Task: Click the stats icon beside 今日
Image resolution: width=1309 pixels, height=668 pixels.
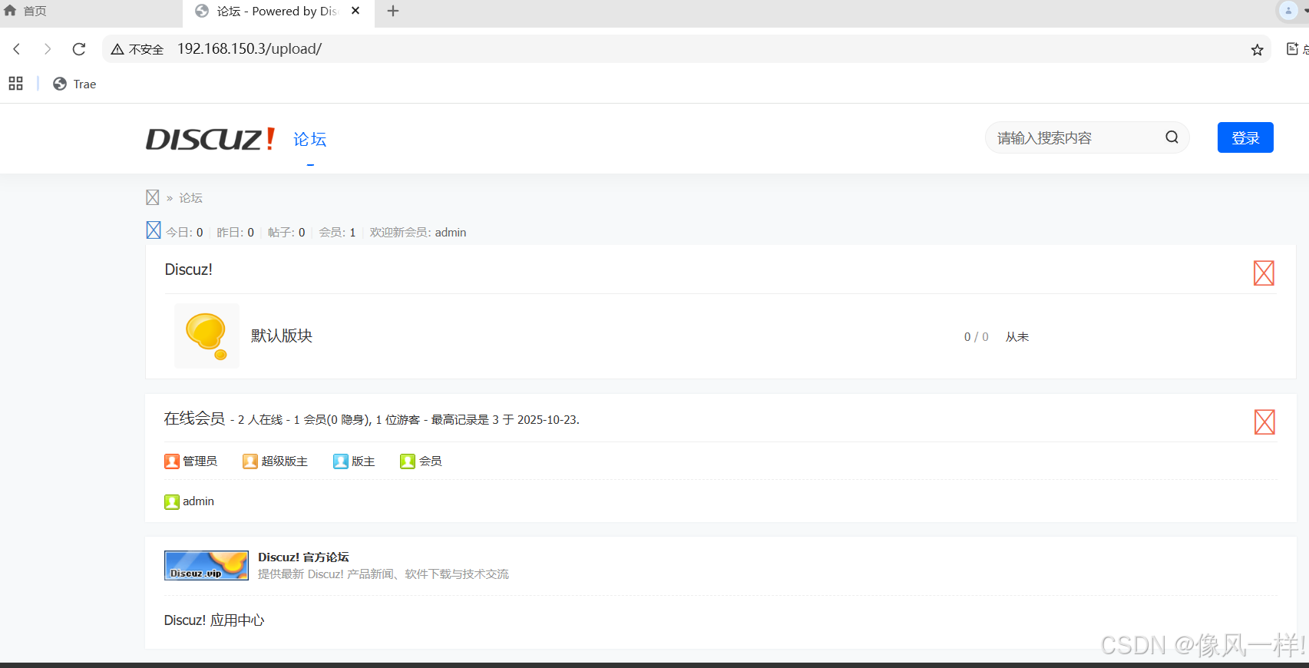Action: tap(154, 230)
